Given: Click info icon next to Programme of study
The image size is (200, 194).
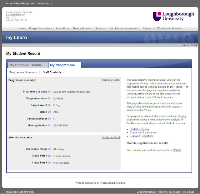Looking at the screenshot, I should click(x=49, y=92).
